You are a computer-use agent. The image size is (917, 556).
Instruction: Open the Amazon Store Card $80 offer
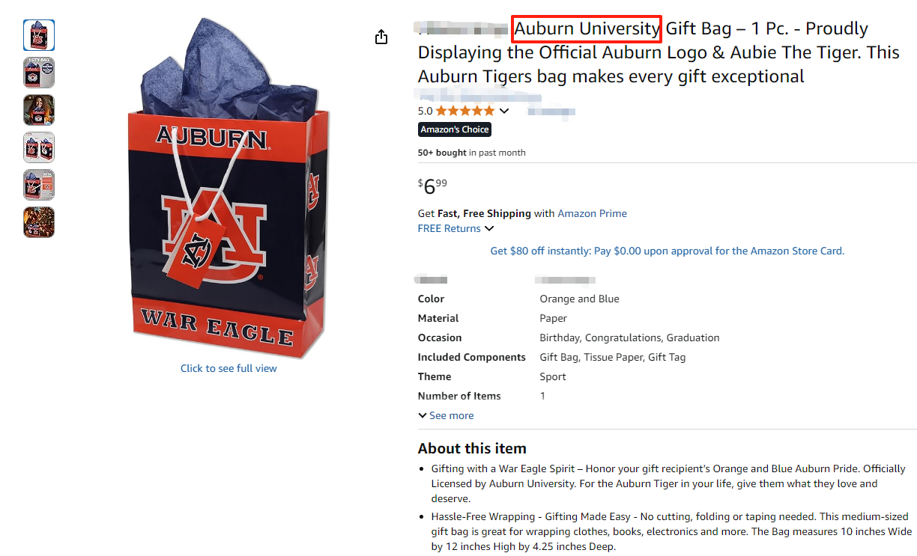(667, 251)
